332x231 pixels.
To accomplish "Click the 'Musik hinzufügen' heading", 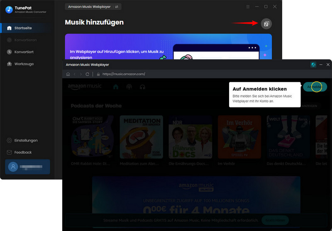I will click(94, 22).
